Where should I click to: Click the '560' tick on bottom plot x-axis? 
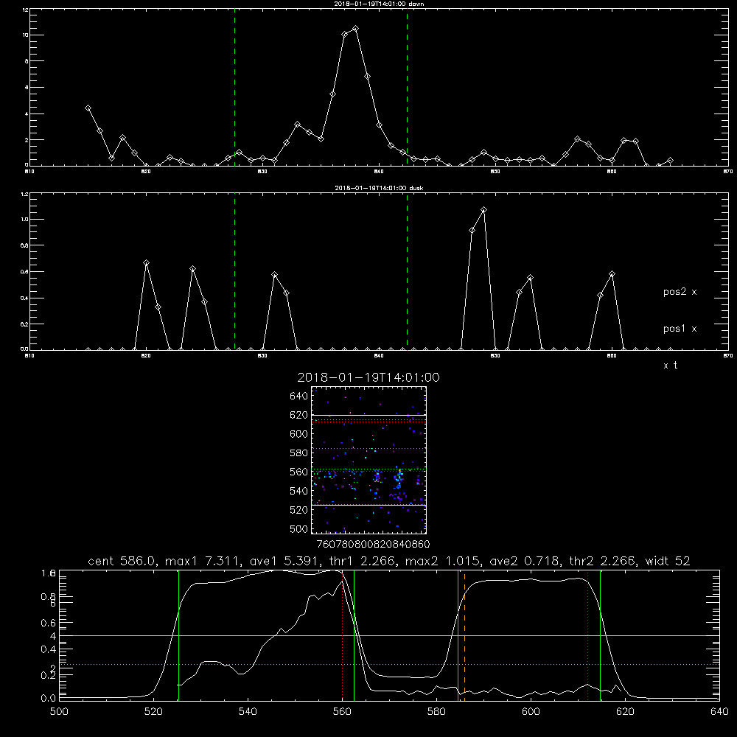[342, 712]
